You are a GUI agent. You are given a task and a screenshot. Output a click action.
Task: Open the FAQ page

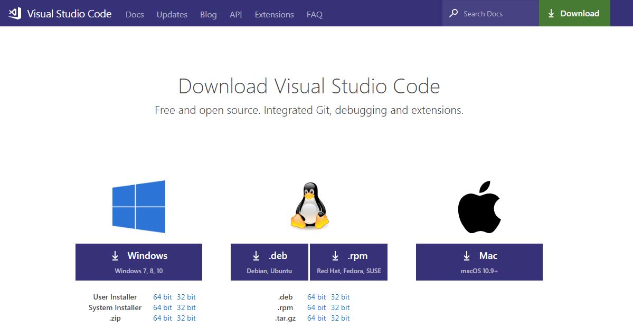(314, 15)
